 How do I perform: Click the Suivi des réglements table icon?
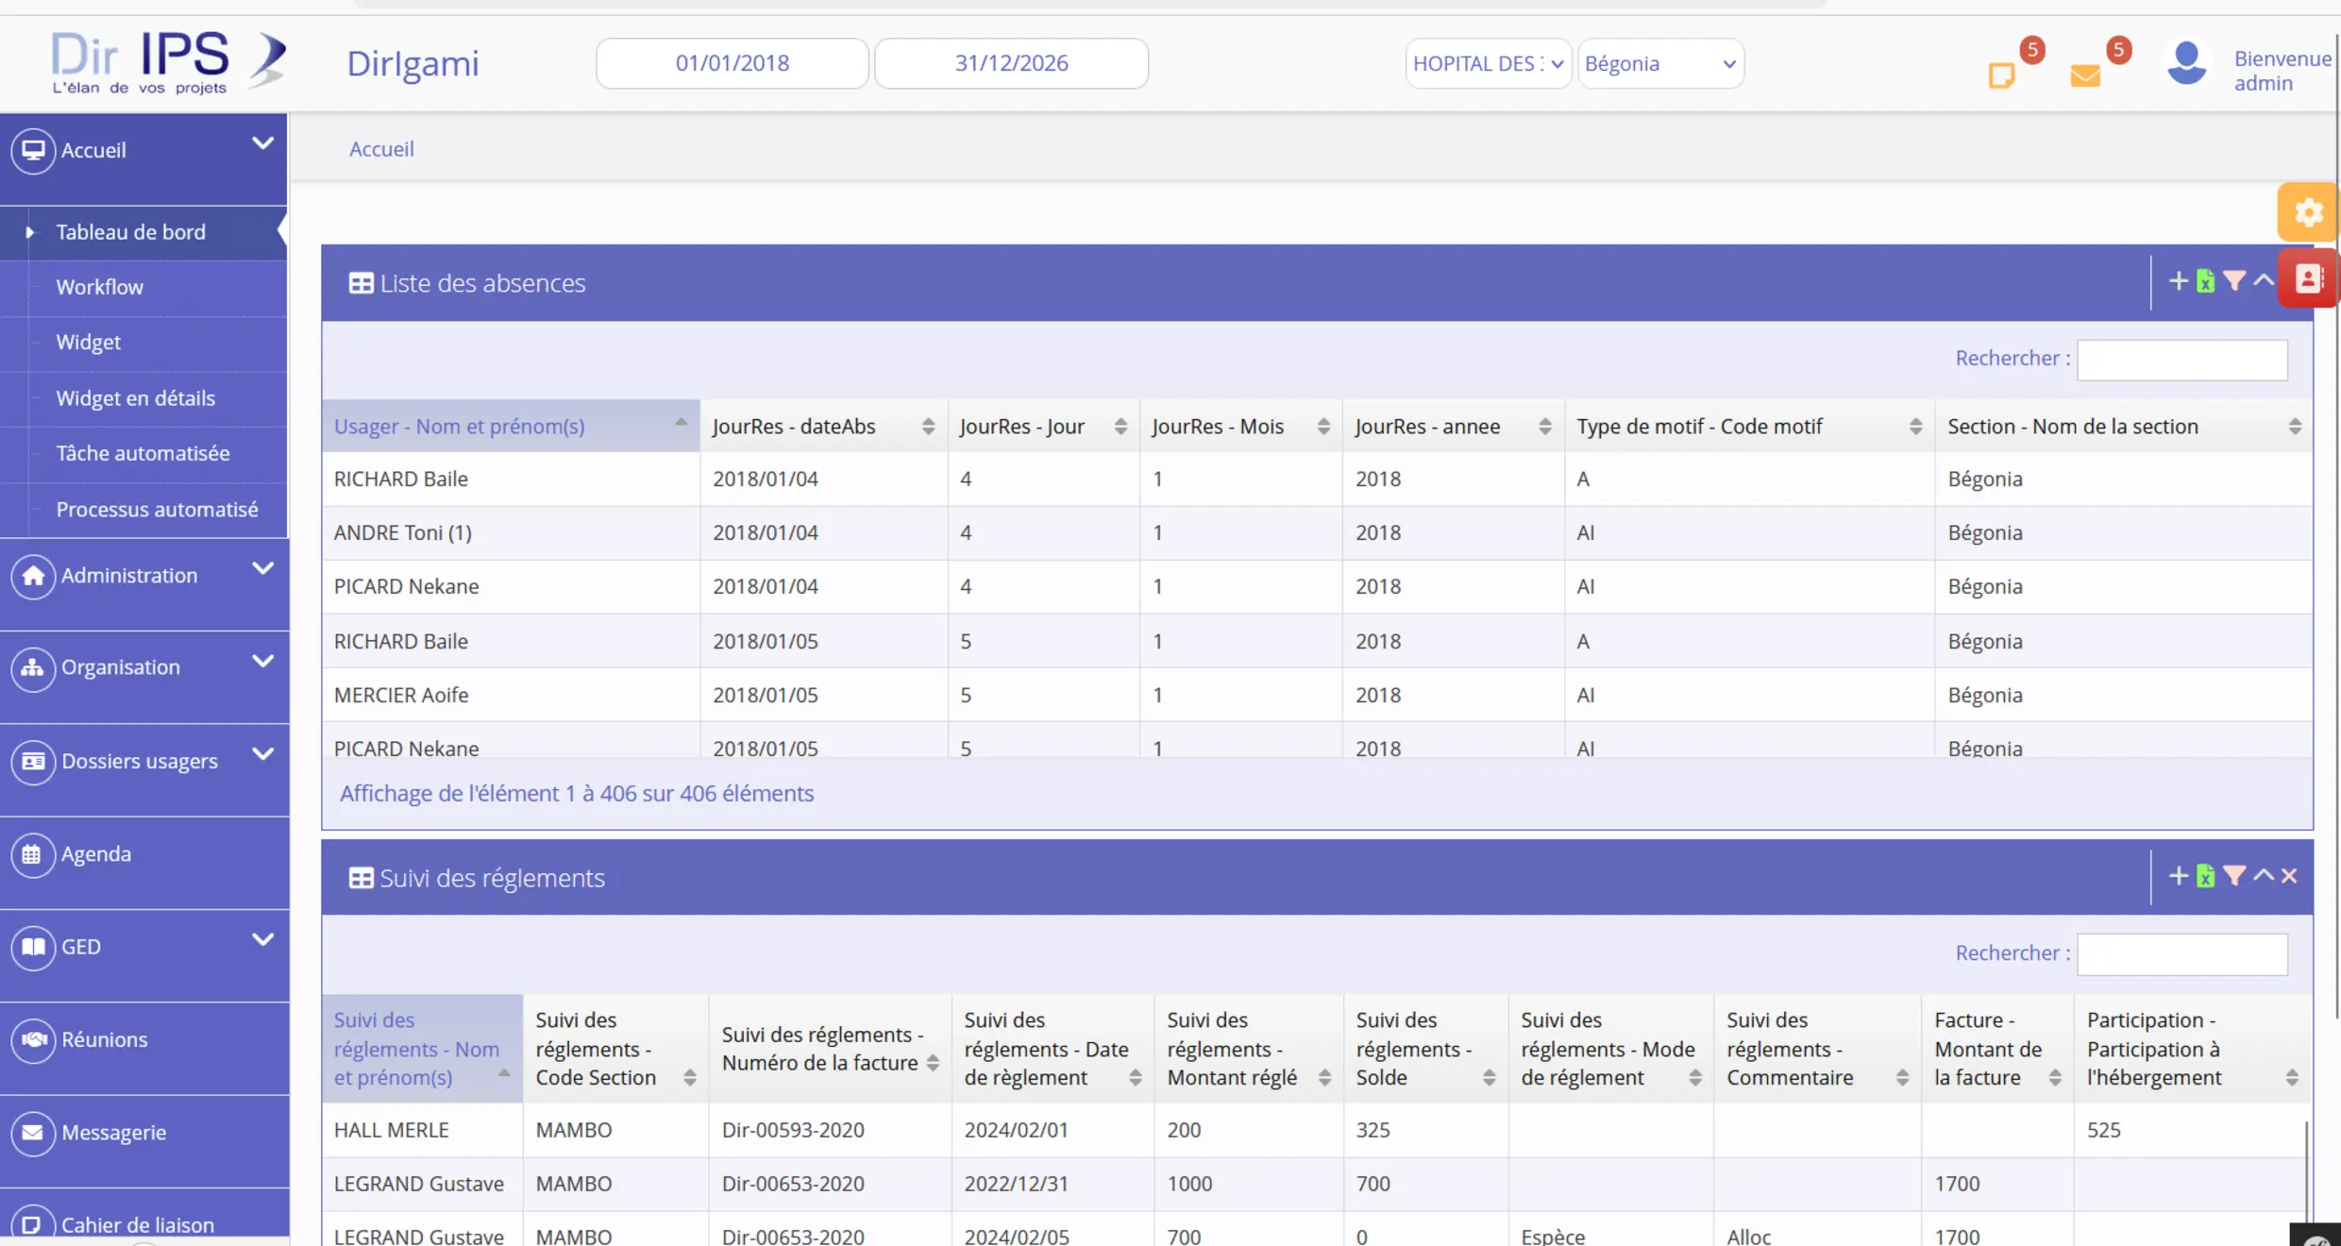coord(361,878)
